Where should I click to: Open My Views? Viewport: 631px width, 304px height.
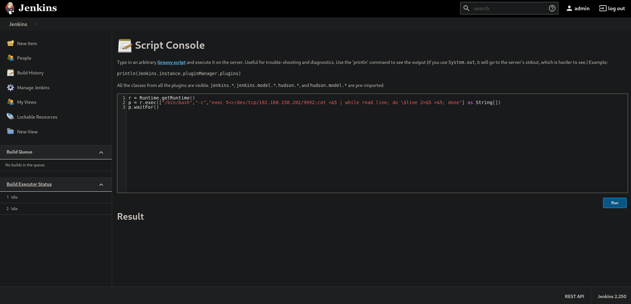pos(27,102)
